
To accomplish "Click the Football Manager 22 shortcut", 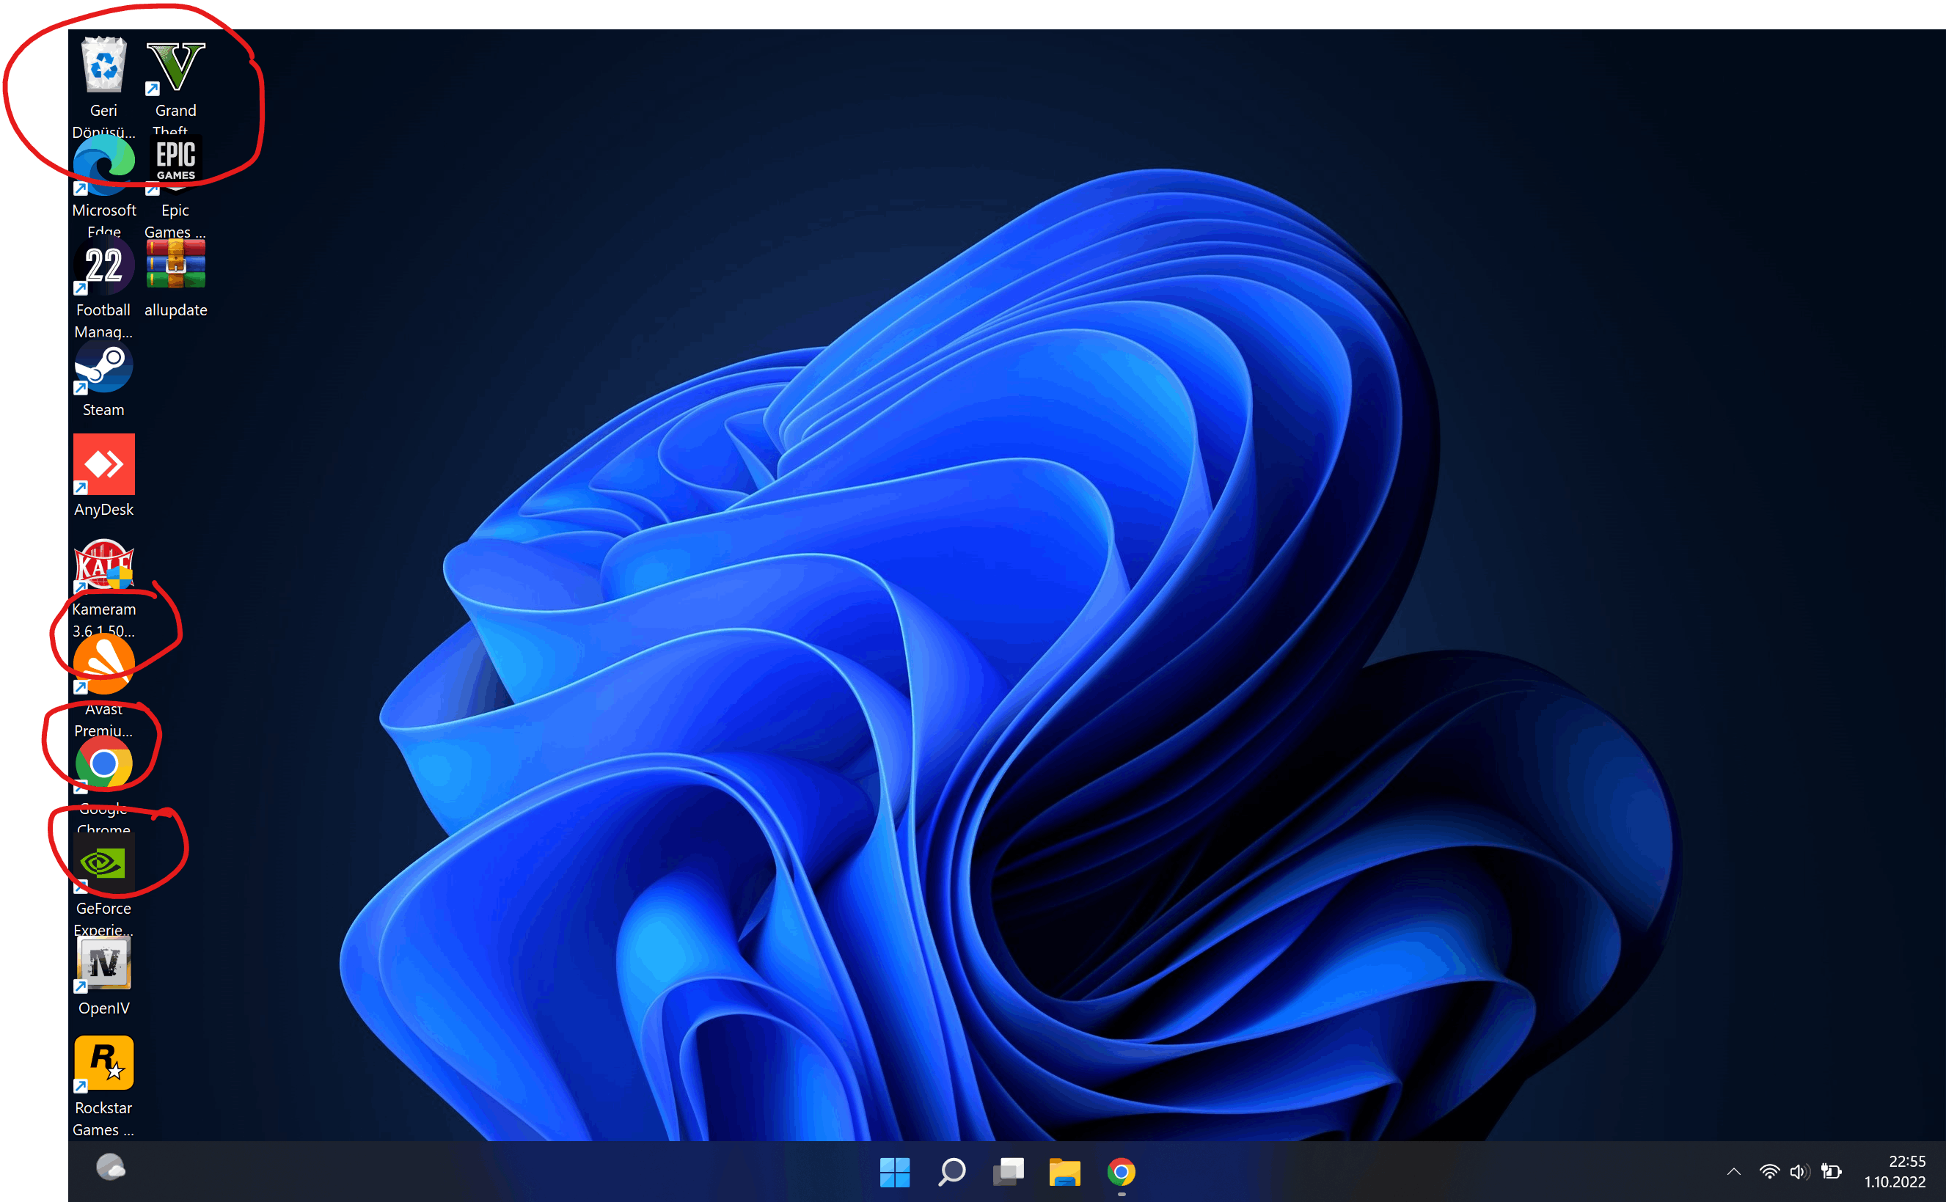I will 103,266.
